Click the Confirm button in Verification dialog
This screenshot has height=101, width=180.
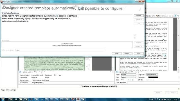click(x=139, y=16)
